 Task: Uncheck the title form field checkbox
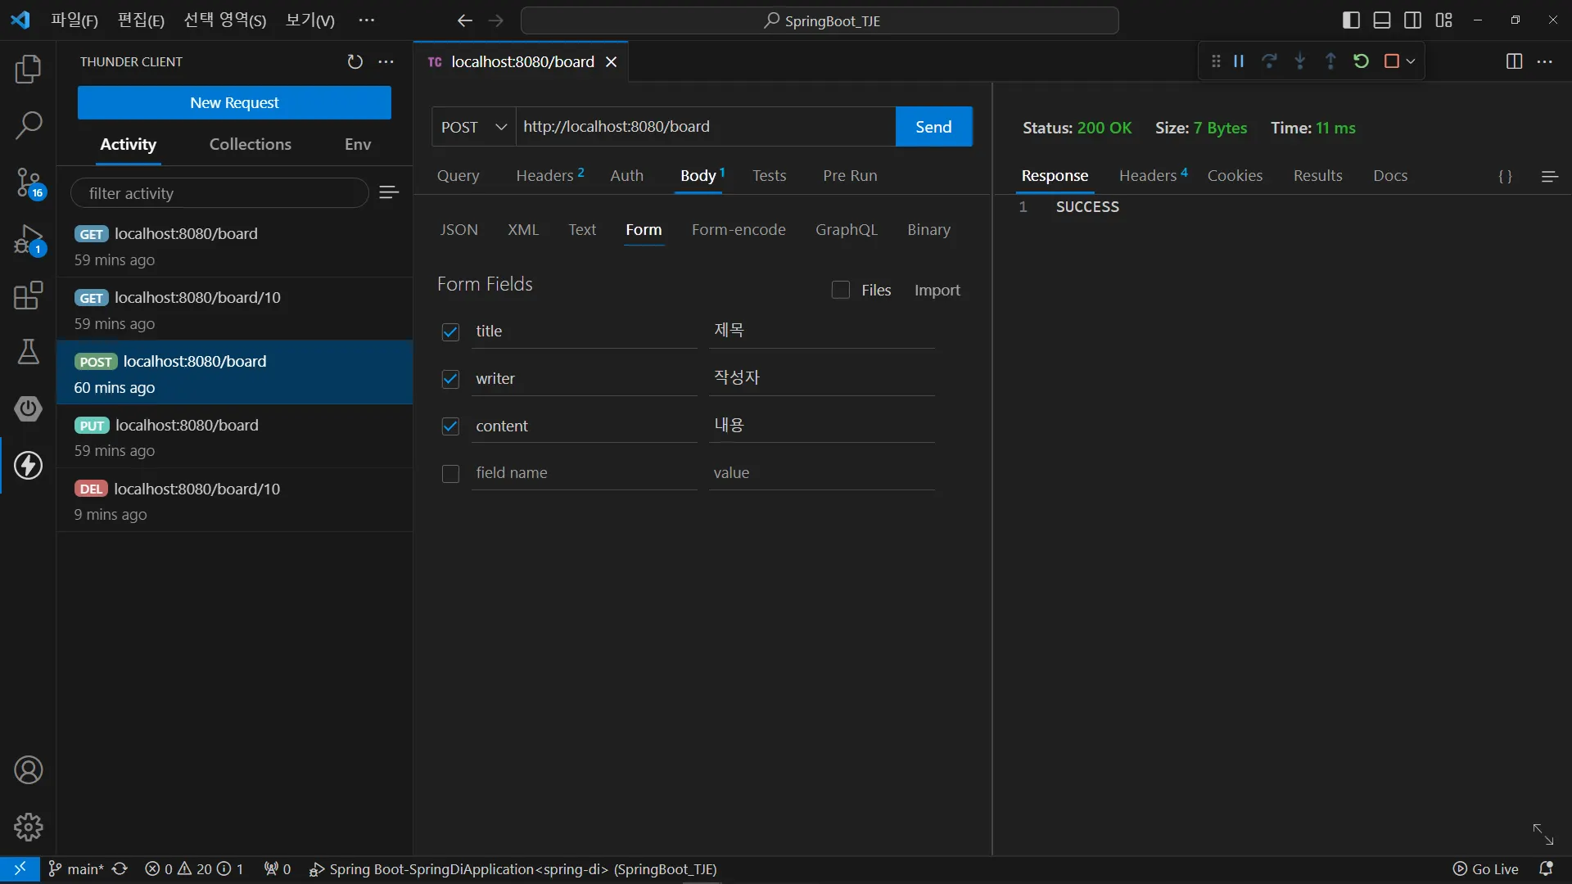(x=450, y=331)
